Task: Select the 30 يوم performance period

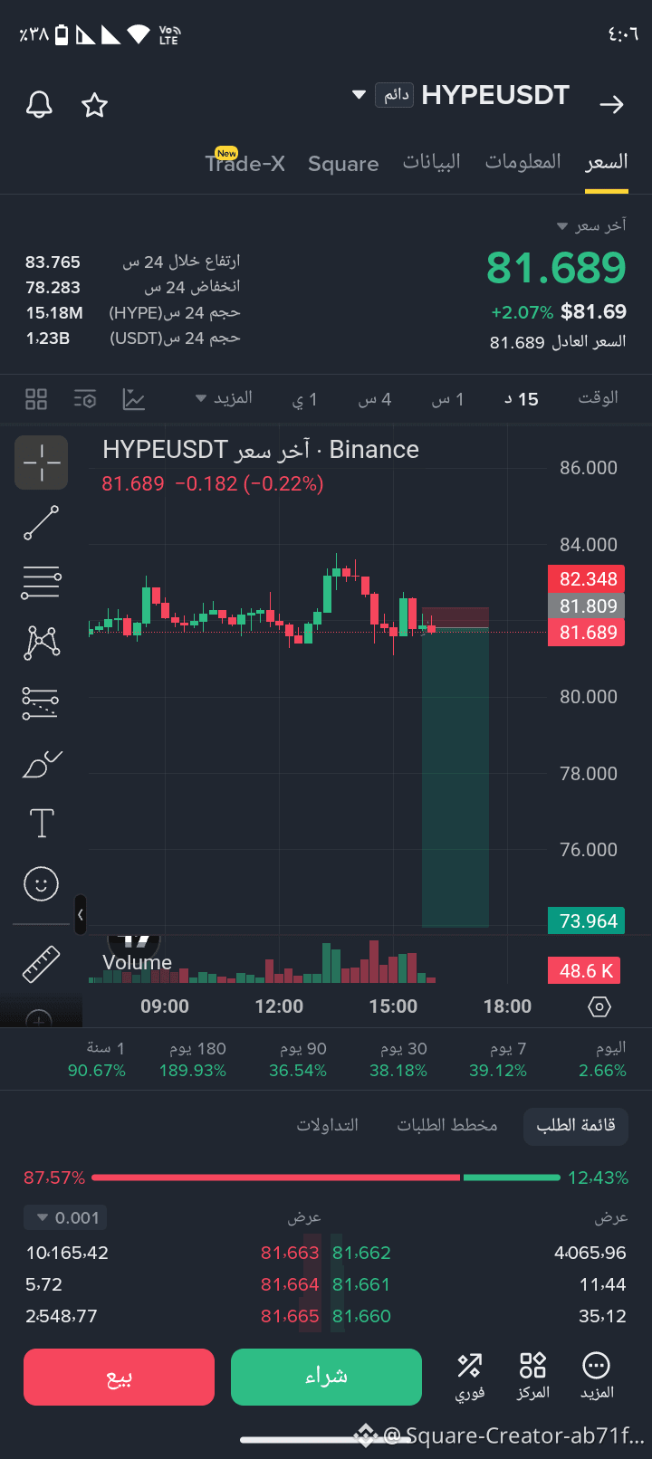Action: pyautogui.click(x=398, y=1060)
